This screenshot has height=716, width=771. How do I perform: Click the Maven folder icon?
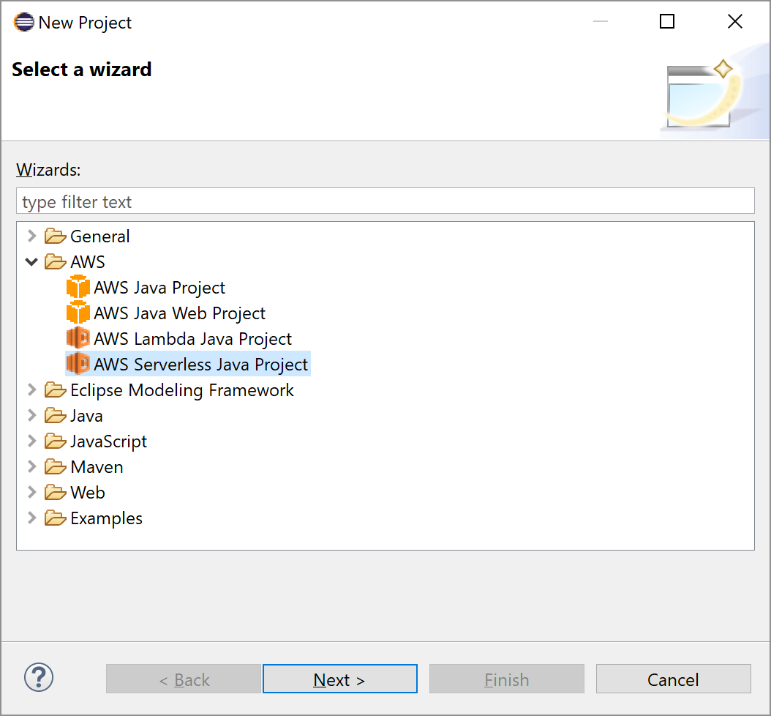coord(55,467)
